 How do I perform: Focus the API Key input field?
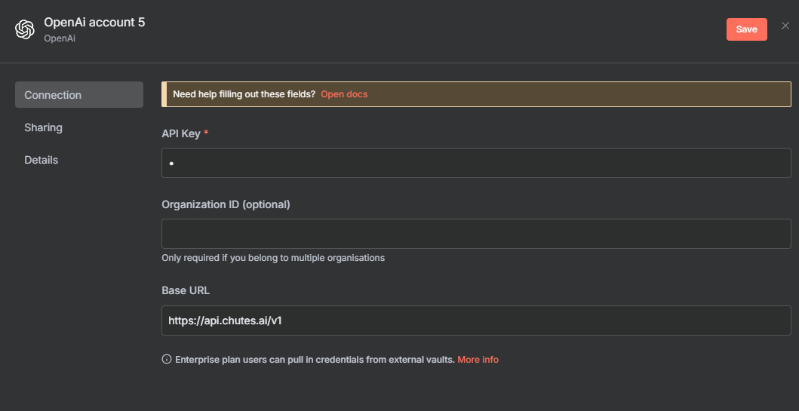pos(476,163)
